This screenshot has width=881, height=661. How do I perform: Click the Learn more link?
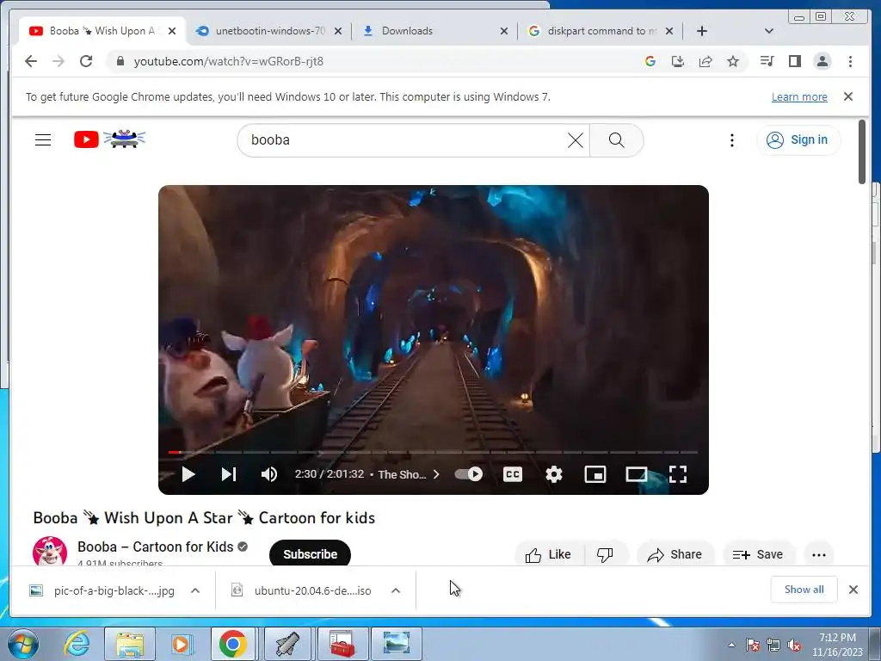pyautogui.click(x=799, y=96)
